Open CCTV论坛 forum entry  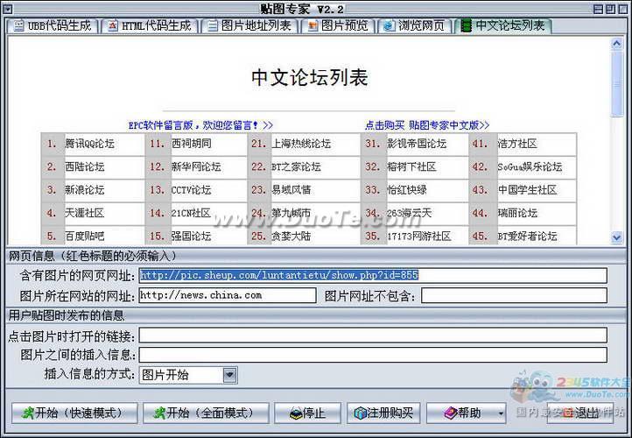(191, 189)
